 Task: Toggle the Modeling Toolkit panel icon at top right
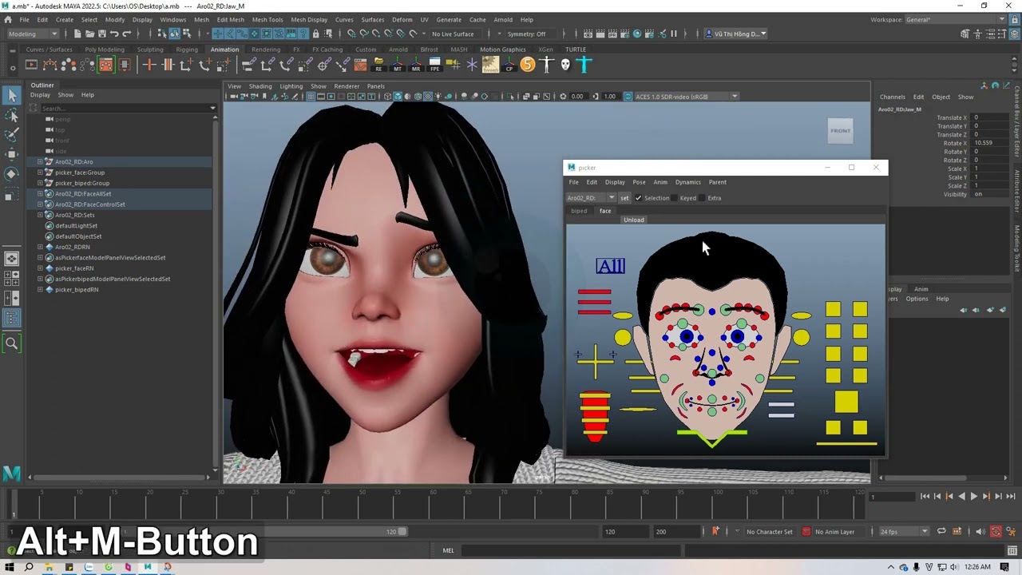click(965, 34)
